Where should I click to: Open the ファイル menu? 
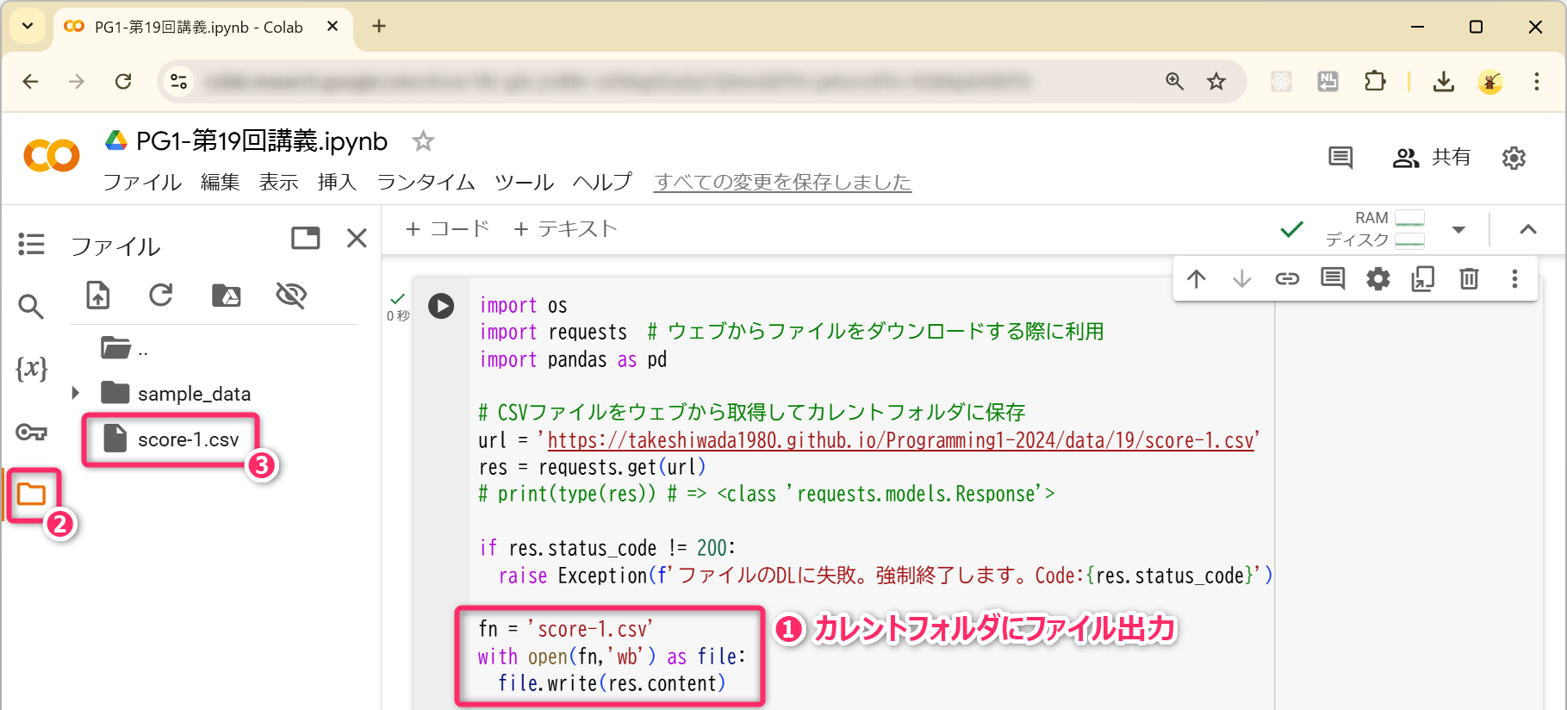coord(142,182)
